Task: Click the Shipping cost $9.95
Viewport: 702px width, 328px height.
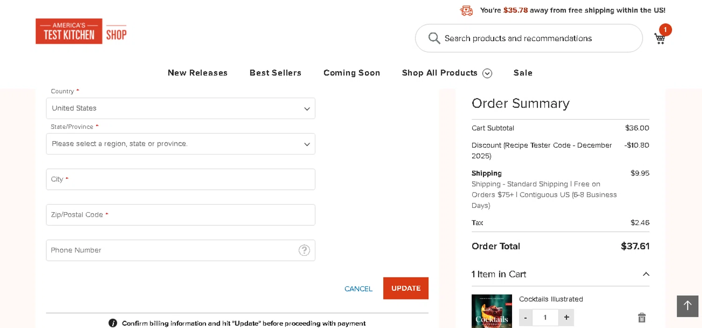Action: tap(640, 173)
